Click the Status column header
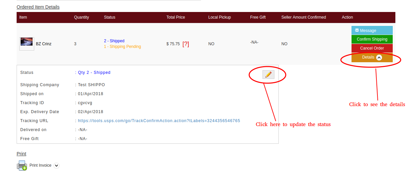Viewport: 408px width, 173px height. coord(110,17)
